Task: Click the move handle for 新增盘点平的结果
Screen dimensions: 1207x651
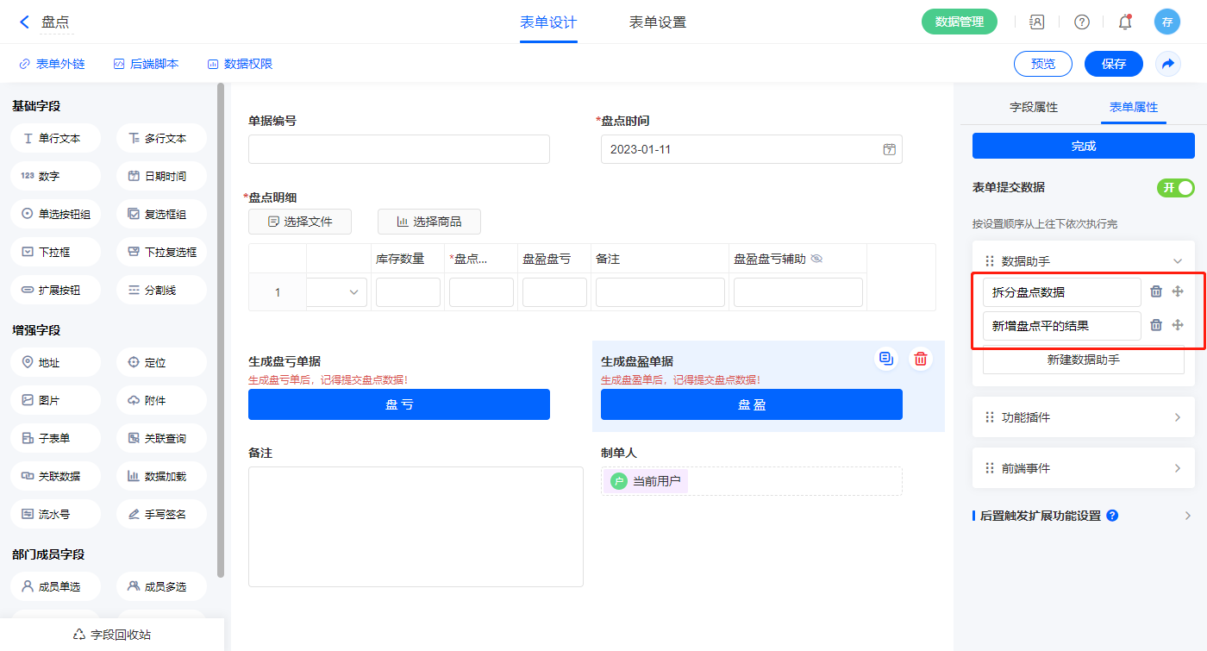Action: coord(1178,325)
